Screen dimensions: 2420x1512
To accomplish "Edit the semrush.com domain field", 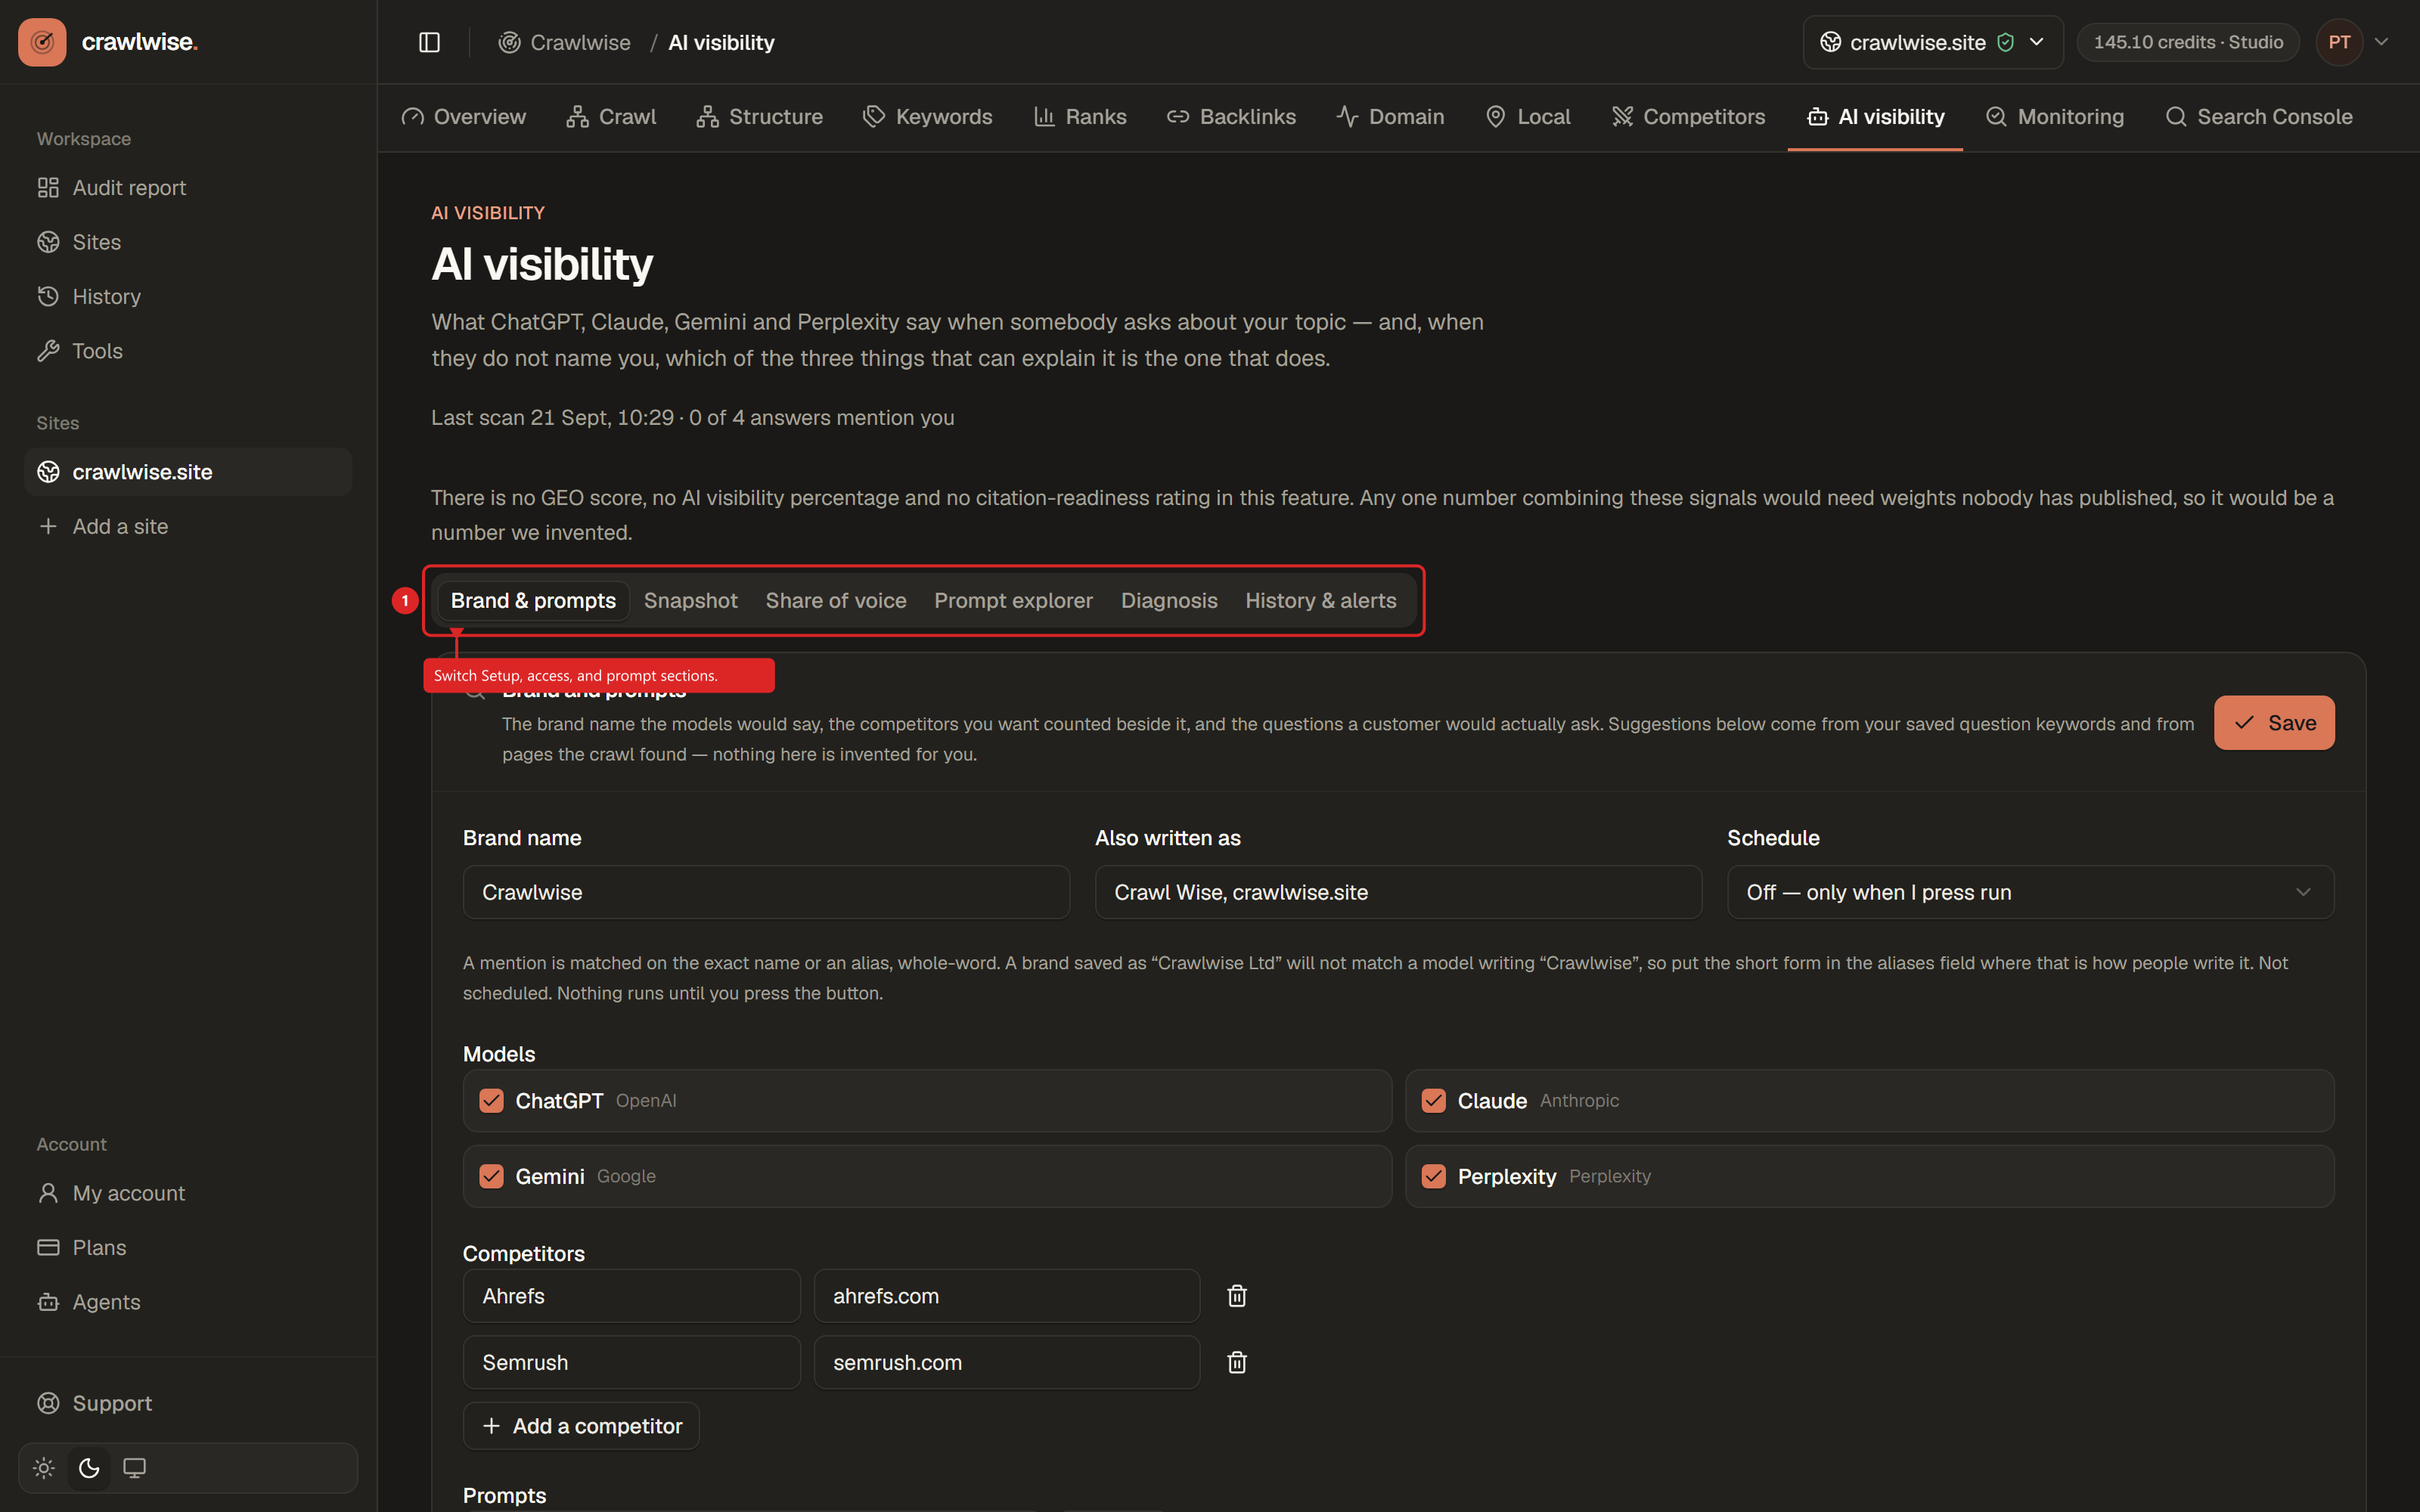I will point(1007,1362).
